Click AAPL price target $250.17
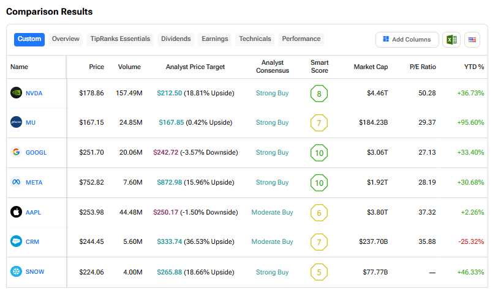The image size is (498, 294). [166, 212]
